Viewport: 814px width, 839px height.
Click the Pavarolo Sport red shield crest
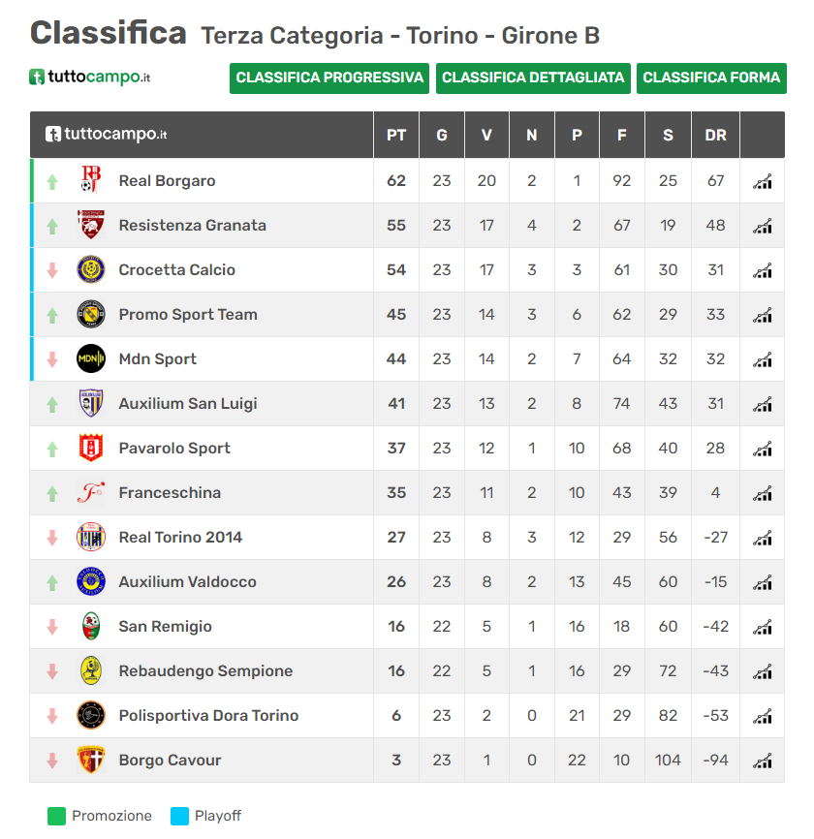pyautogui.click(x=91, y=449)
